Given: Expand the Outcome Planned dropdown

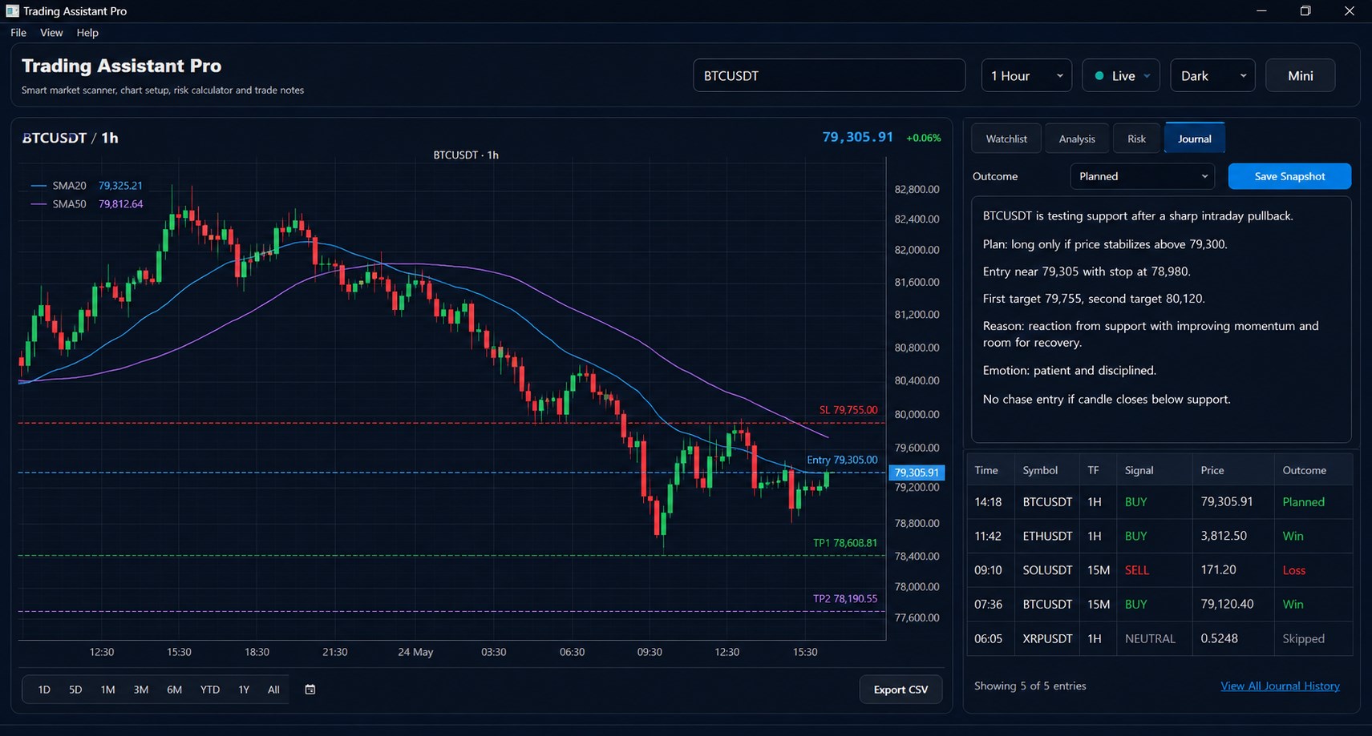Looking at the screenshot, I should tap(1143, 176).
